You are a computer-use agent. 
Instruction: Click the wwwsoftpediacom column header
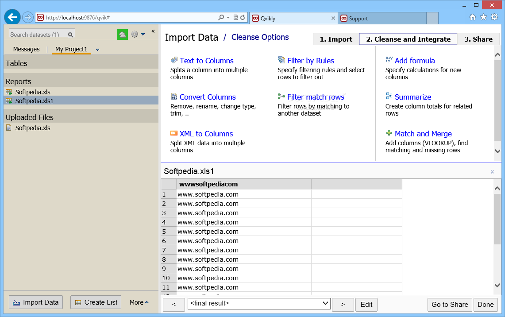244,184
